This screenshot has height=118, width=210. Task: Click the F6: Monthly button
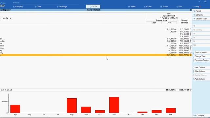tap(201, 30)
